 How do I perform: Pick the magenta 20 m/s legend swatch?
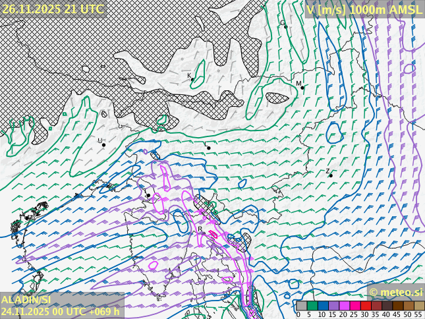[344, 306]
